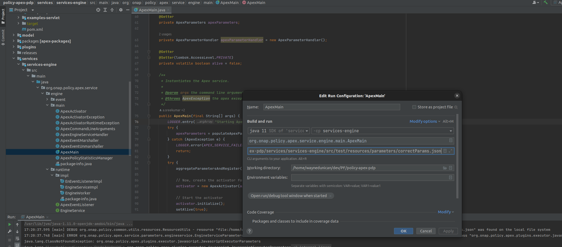Enable Store as project file checkbox
The image size is (562, 247).
pyautogui.click(x=414, y=107)
